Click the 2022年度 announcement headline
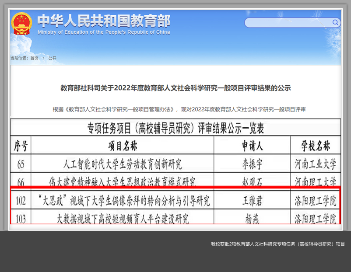 pos(175,88)
